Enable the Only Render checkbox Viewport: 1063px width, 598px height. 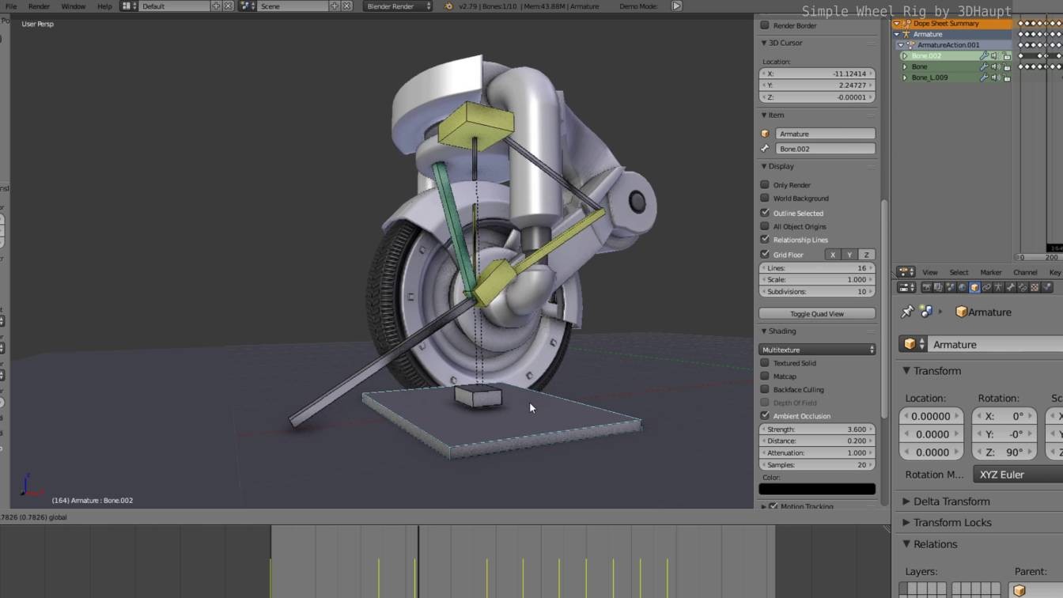765,184
